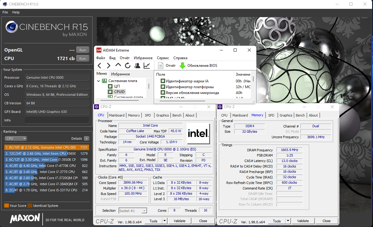Click the AIDA64 back navigation arrow
373x227 pixels.
coord(100,66)
